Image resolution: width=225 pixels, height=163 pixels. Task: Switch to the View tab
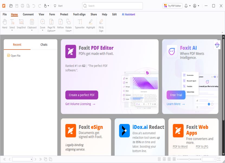click(41, 14)
